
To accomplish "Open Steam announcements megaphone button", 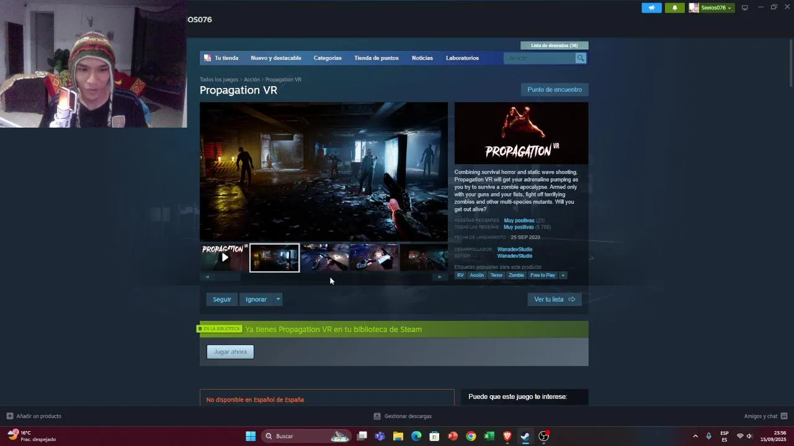I will 651,7.
